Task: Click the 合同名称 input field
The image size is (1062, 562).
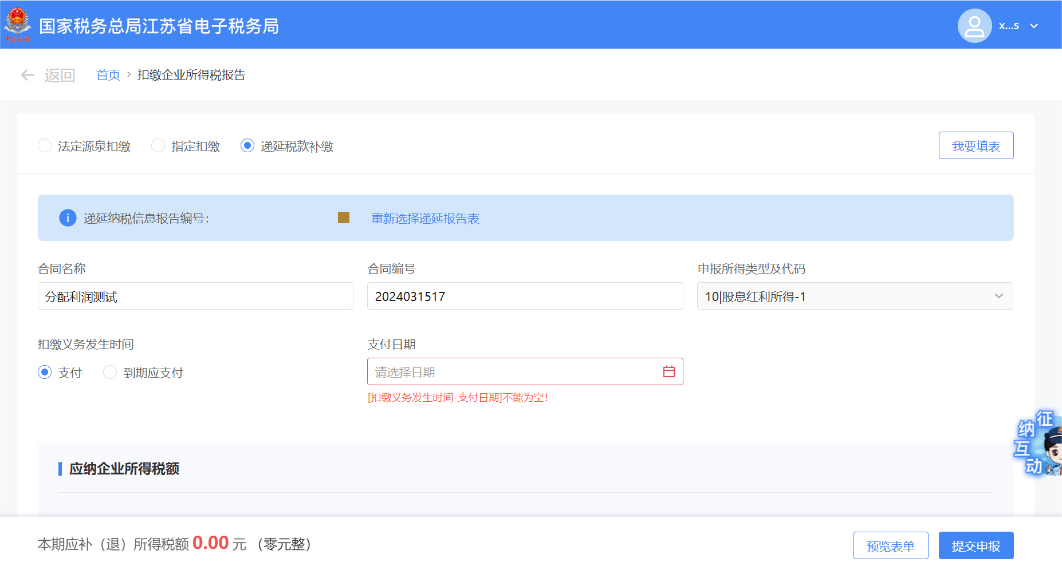Action: (x=195, y=296)
